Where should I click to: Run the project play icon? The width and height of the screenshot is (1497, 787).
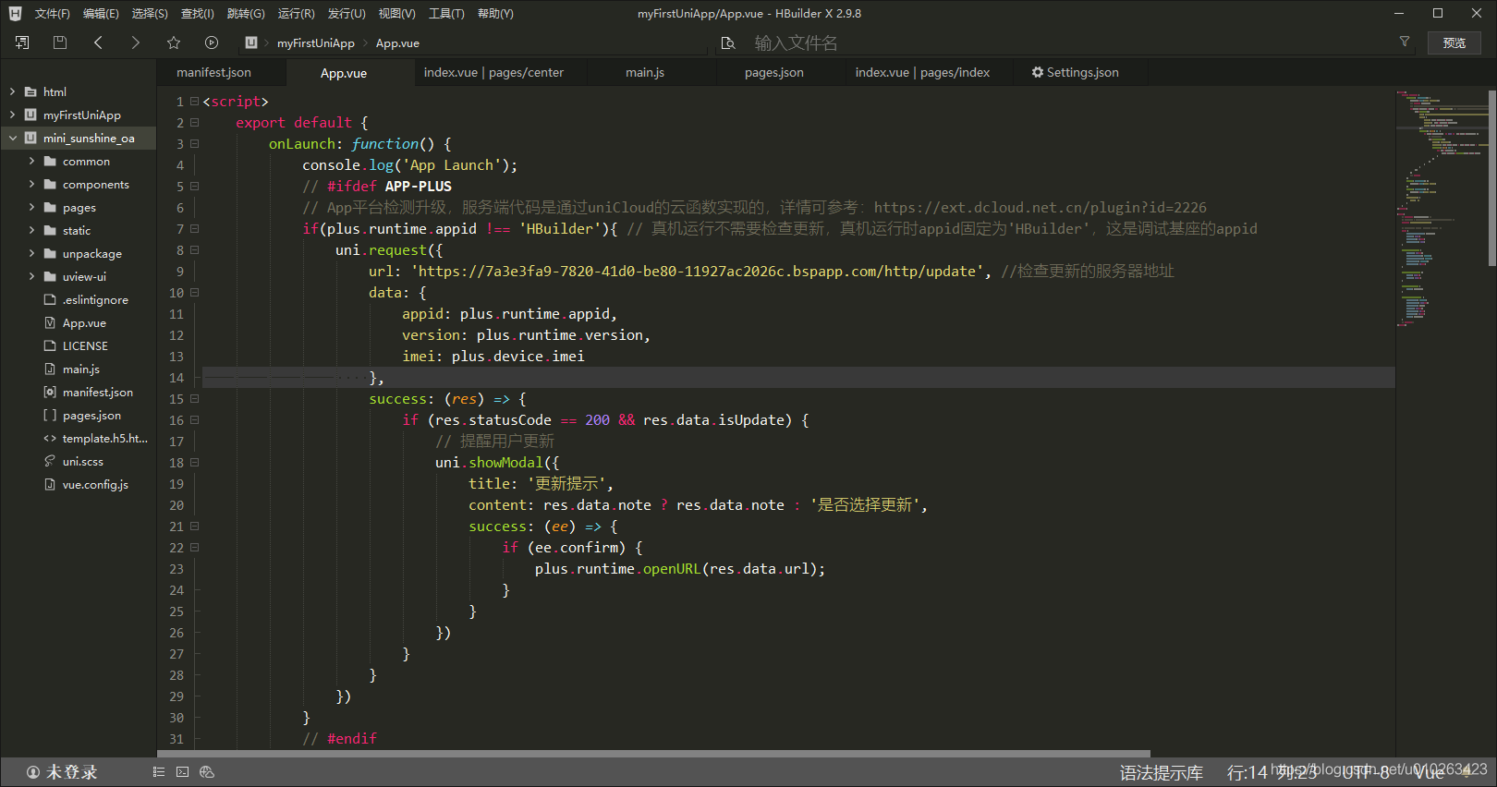click(212, 42)
